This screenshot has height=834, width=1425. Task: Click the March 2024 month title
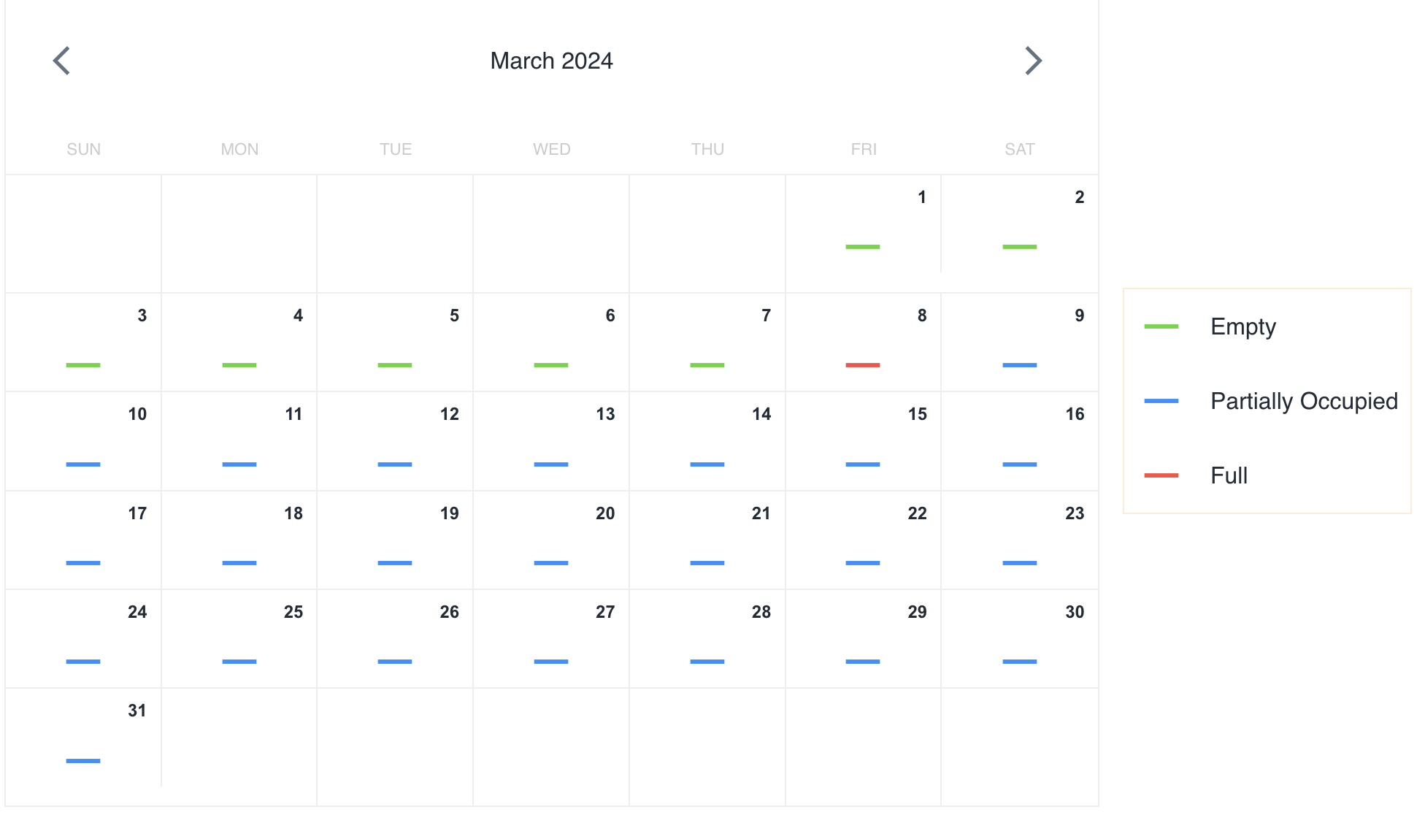tap(551, 61)
